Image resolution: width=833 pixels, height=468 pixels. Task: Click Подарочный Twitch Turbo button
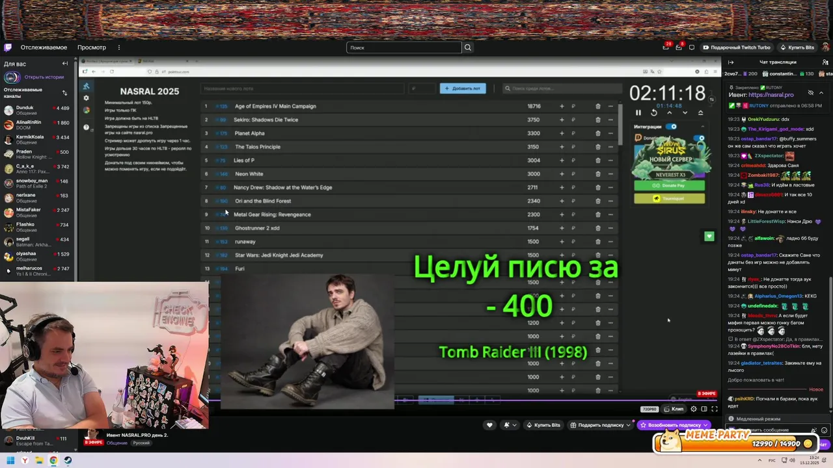point(736,47)
